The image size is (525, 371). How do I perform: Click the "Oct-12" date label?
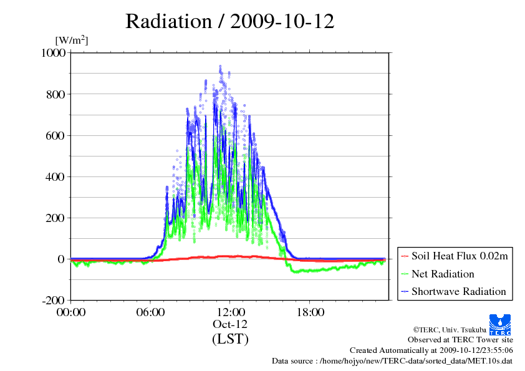click(230, 324)
